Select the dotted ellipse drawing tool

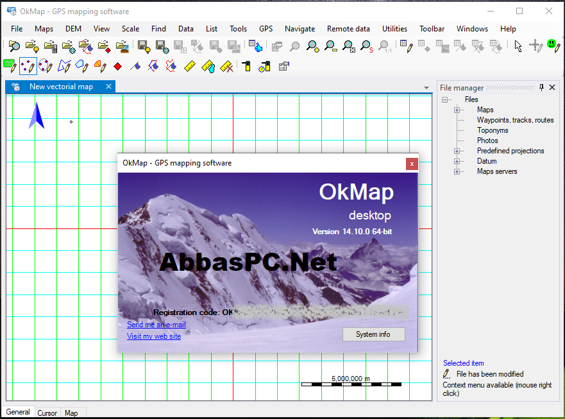tap(46, 66)
